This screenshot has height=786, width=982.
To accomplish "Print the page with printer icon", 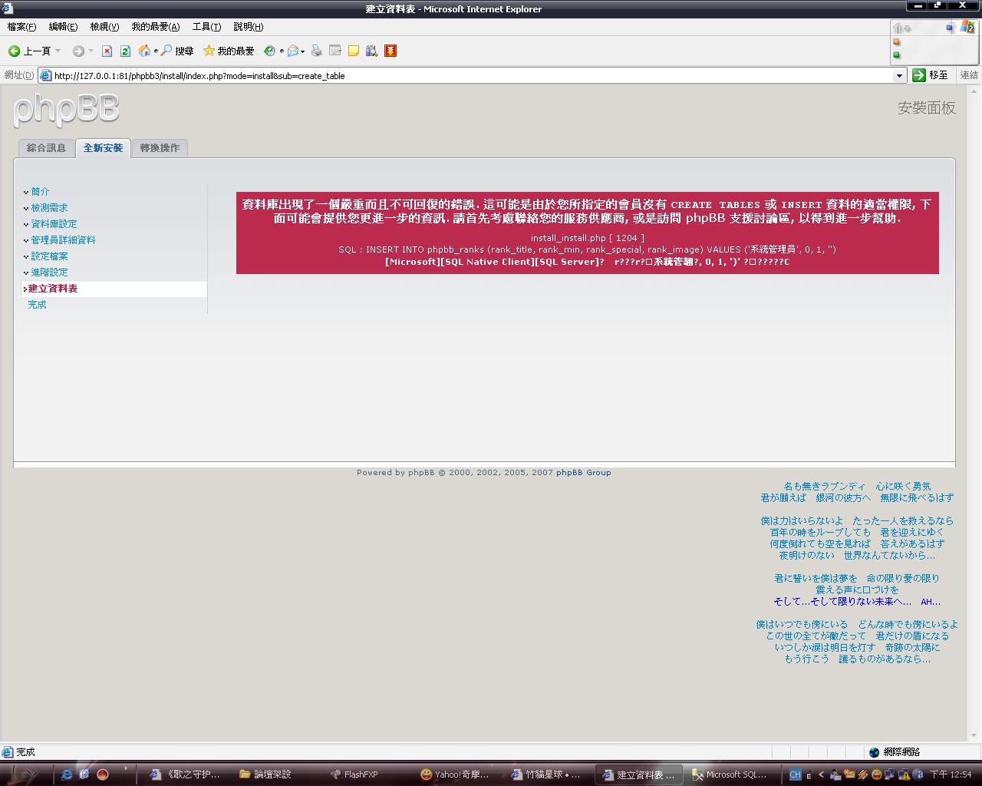I will coord(316,51).
